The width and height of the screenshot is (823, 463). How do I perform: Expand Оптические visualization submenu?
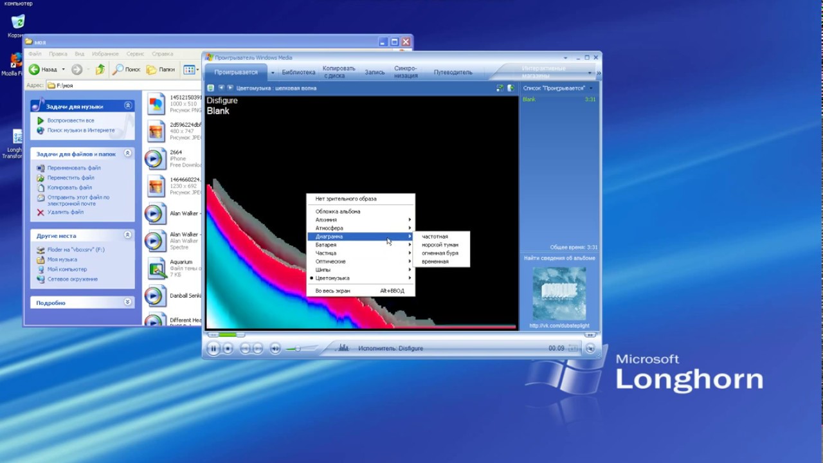(361, 262)
